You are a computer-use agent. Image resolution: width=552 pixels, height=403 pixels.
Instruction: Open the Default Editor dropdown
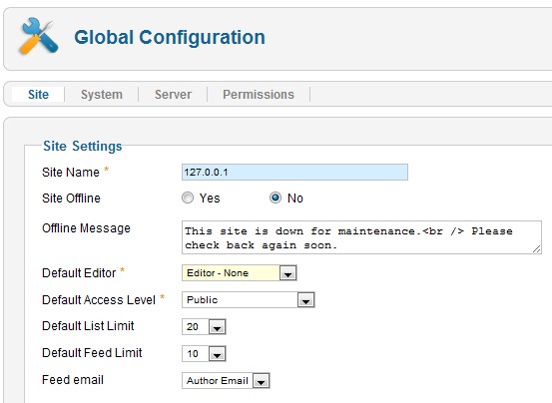pyautogui.click(x=240, y=273)
